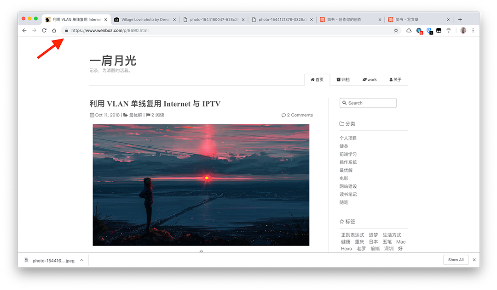Click the sunset article cover image
497x290 pixels.
point(201,185)
